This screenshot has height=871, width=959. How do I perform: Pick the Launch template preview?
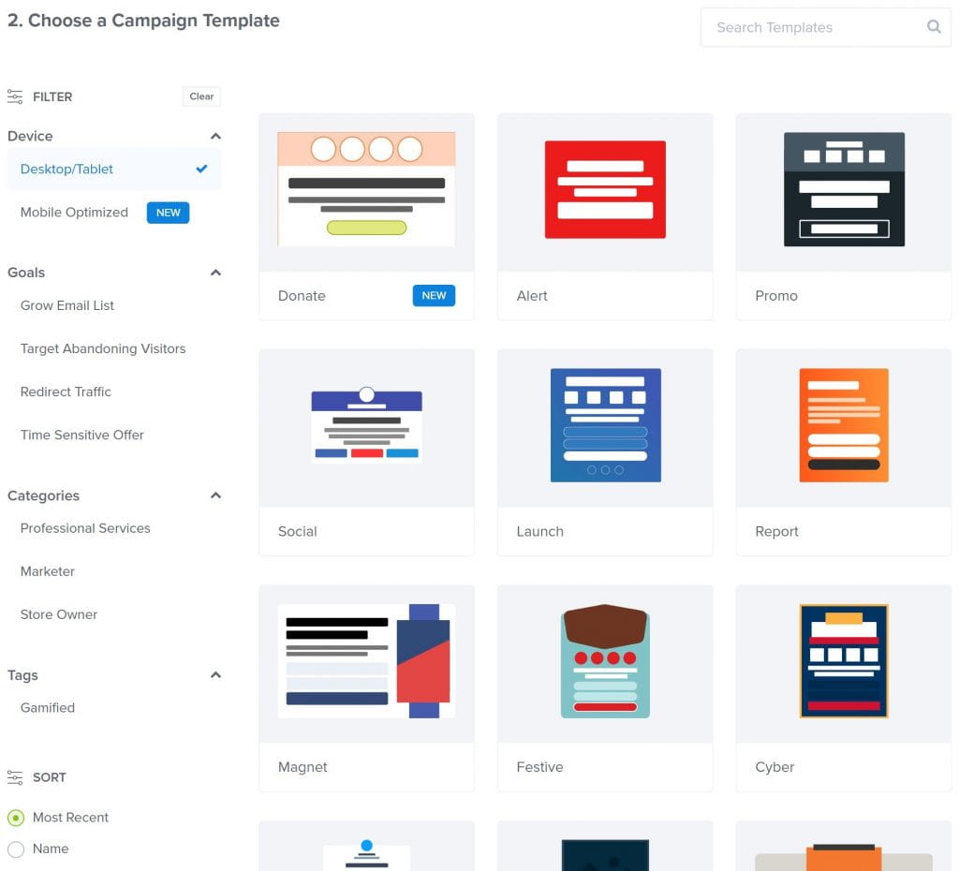point(605,425)
